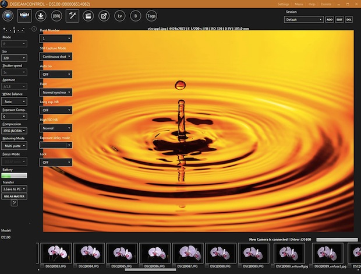The height and width of the screenshot is (274, 361).
Task: Open the Transfer Save to PC dropdown
Action: [x=15, y=189]
